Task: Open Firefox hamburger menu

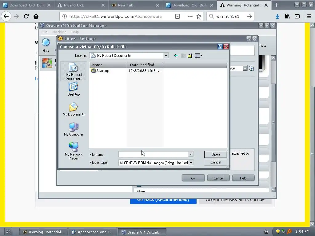Action: pos(309,16)
